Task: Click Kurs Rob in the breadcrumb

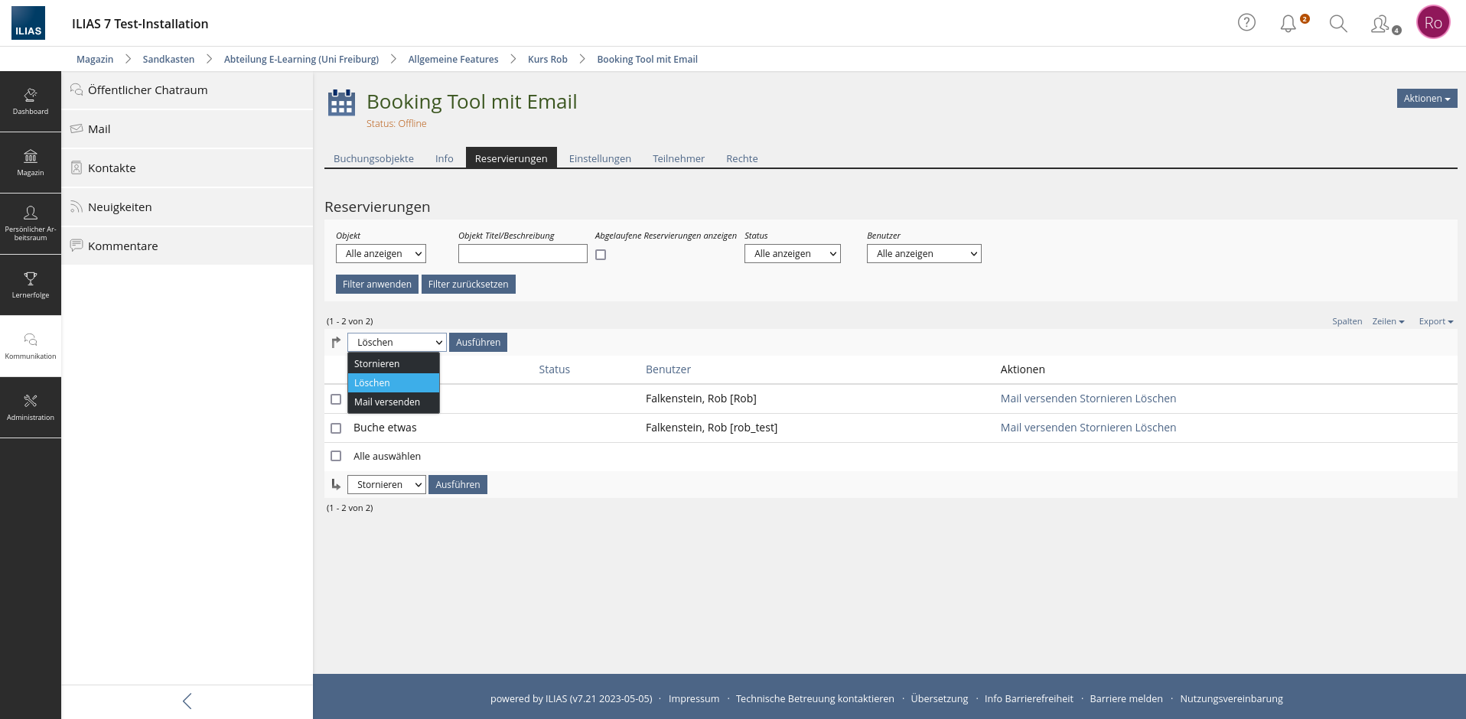Action: (x=547, y=60)
